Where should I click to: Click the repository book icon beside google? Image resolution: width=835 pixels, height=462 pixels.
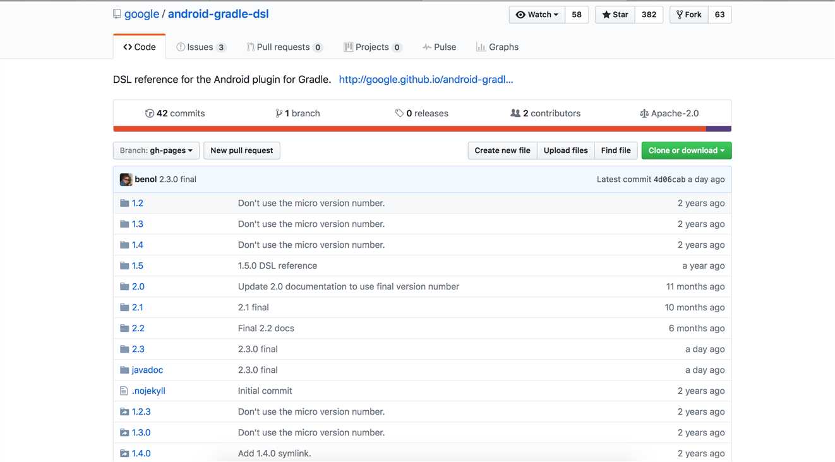tap(117, 14)
